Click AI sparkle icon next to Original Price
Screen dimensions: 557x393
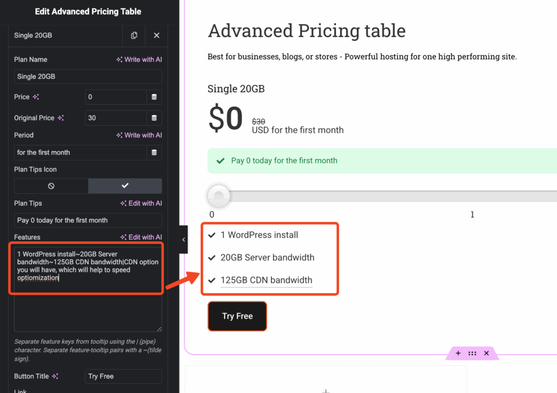61,118
